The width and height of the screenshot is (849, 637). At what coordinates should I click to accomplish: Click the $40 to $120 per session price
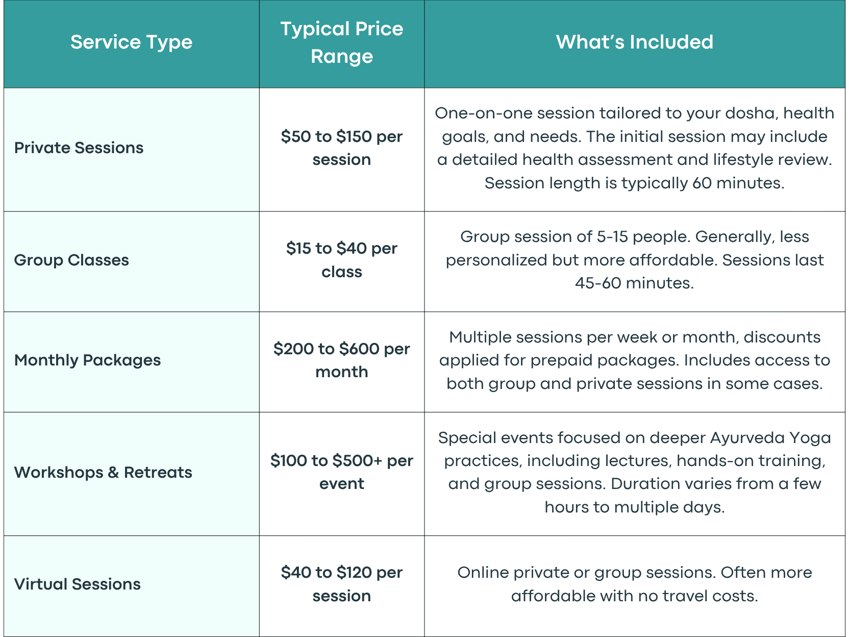[342, 584]
